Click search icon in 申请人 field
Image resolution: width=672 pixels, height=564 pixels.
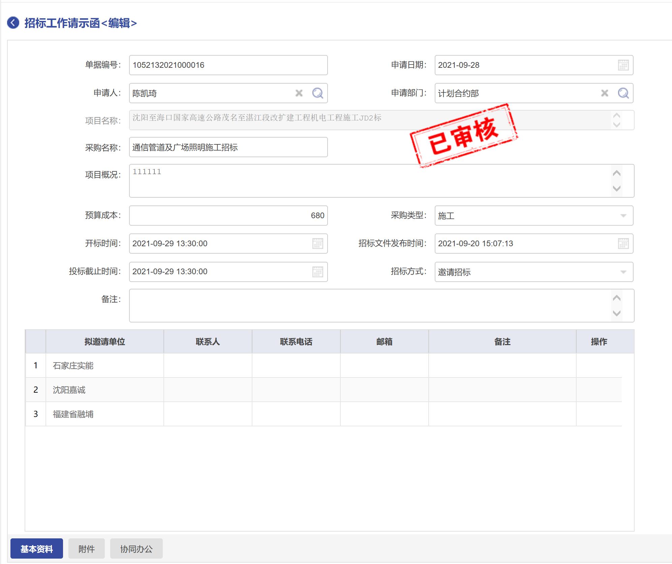coord(317,93)
